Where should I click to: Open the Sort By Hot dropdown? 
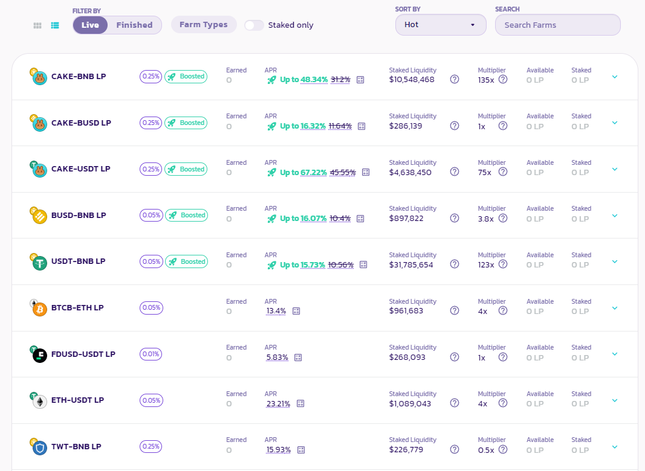[441, 25]
